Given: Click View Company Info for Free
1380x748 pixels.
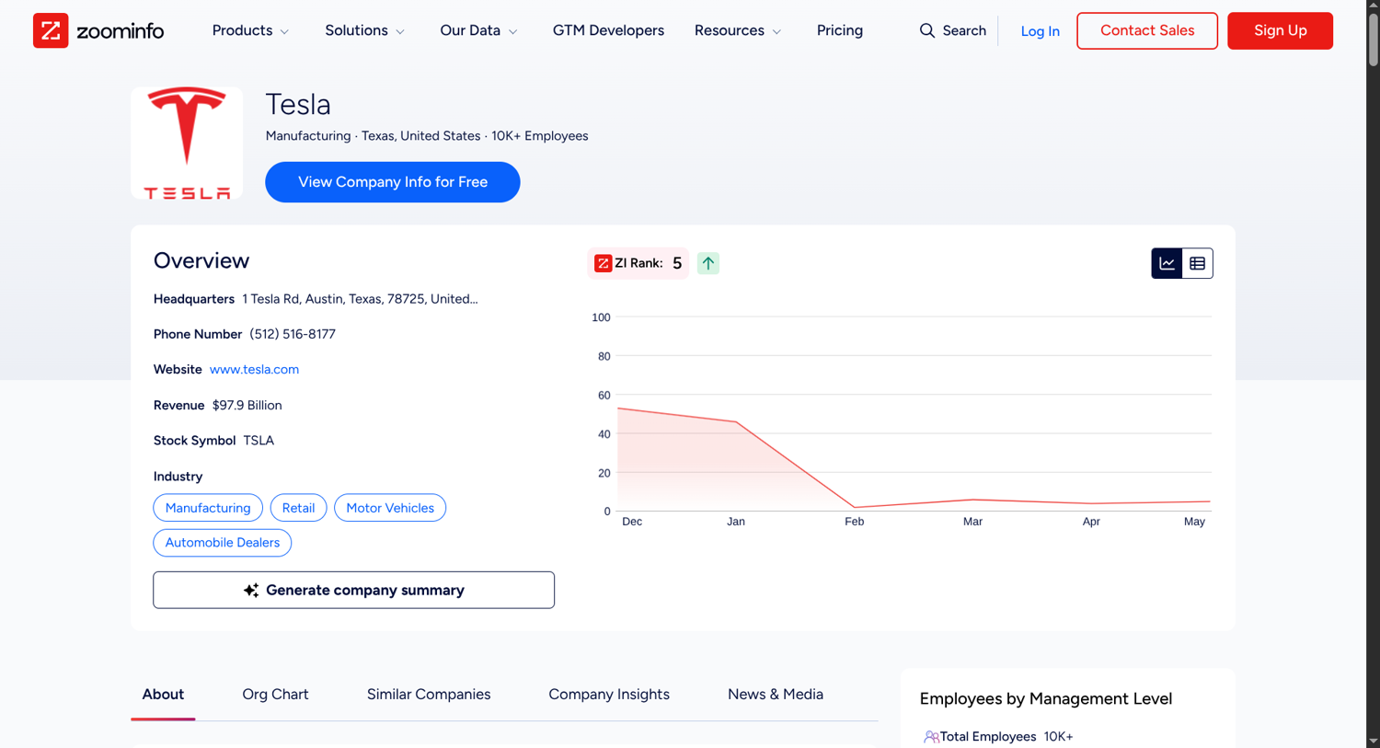Looking at the screenshot, I should (x=393, y=182).
